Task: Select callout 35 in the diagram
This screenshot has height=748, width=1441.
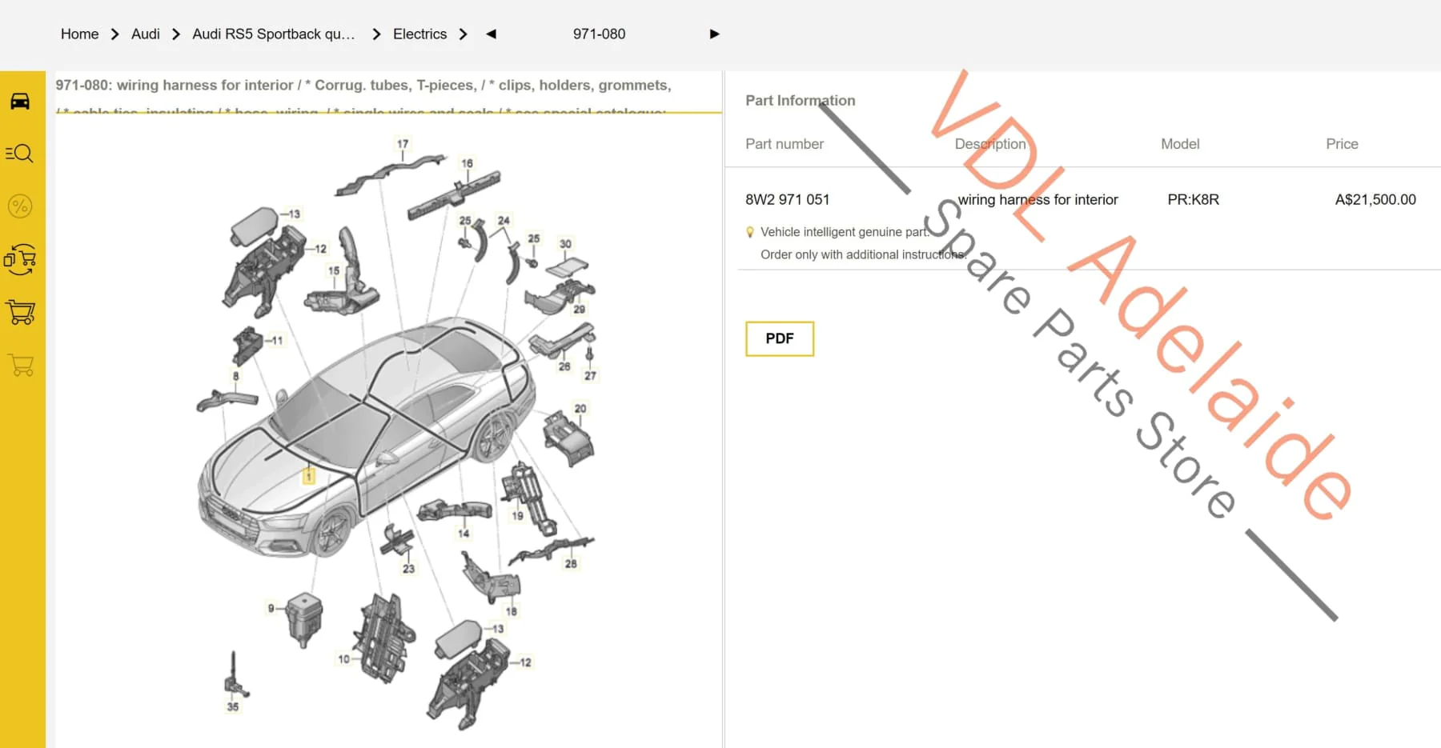Action: pyautogui.click(x=233, y=706)
